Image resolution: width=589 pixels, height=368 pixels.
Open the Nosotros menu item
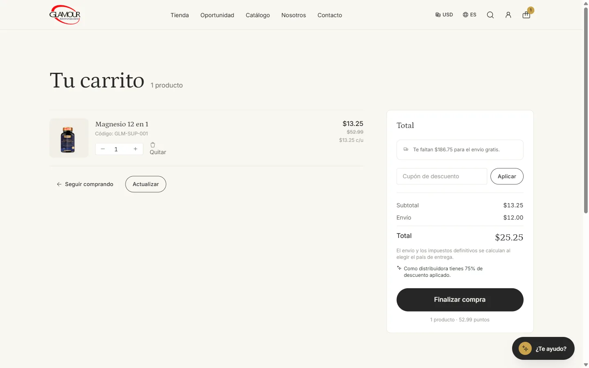click(x=294, y=15)
